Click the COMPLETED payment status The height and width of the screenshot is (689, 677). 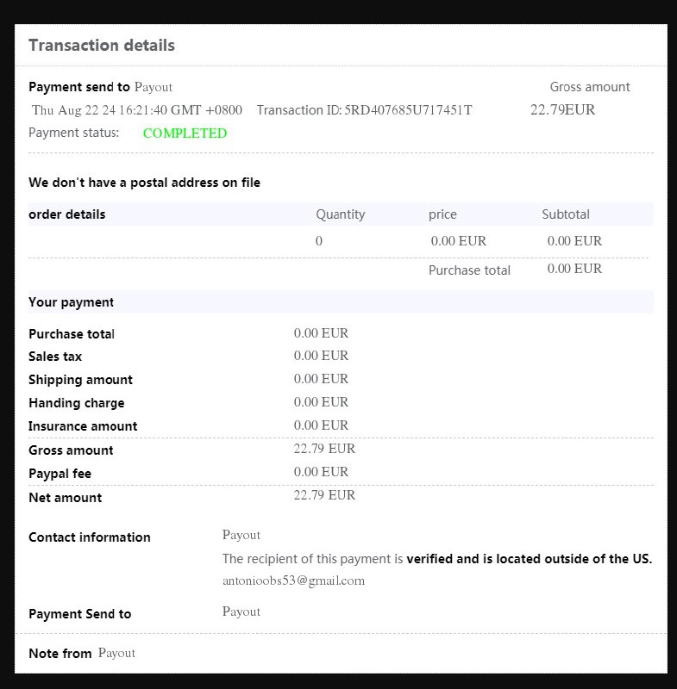[x=185, y=133]
